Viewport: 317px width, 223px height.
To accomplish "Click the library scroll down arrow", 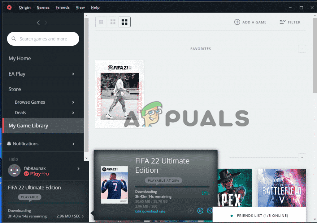I will (315, 219).
